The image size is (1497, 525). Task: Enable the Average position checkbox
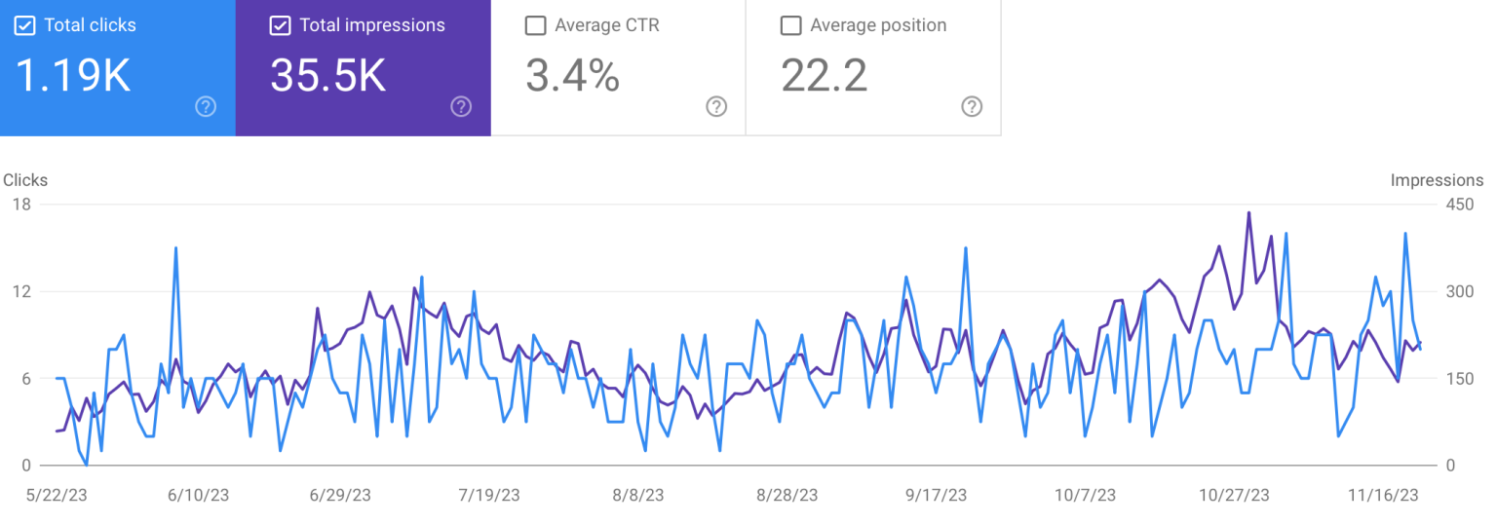[790, 25]
